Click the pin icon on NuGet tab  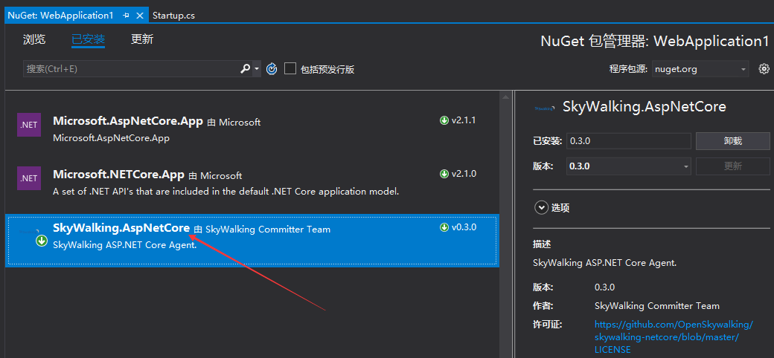(127, 16)
